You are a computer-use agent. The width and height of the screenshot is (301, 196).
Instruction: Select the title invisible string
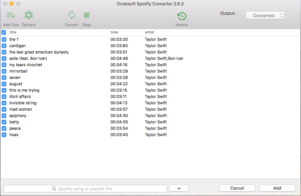(x=23, y=103)
